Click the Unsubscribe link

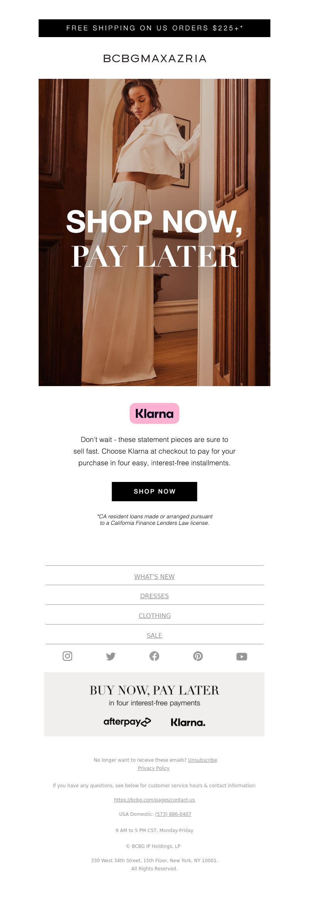point(202,760)
